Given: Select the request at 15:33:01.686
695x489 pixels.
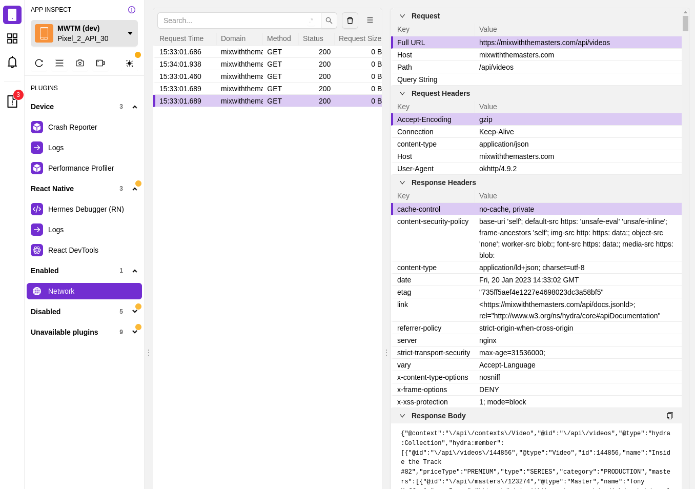Looking at the screenshot, I should point(268,52).
